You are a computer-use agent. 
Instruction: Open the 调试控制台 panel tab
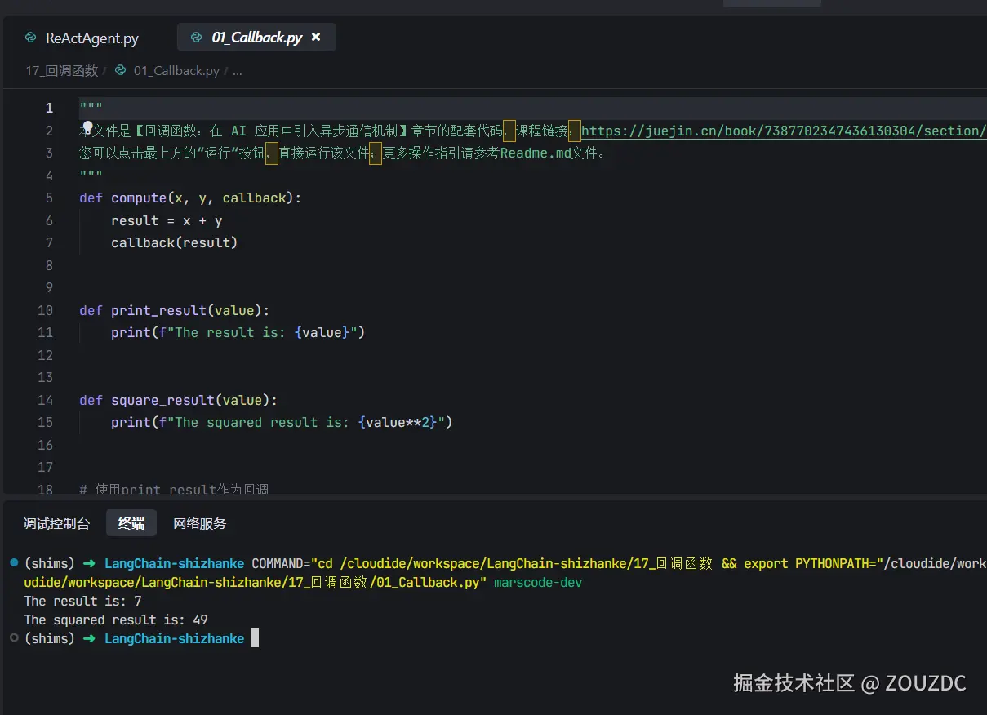(x=56, y=523)
